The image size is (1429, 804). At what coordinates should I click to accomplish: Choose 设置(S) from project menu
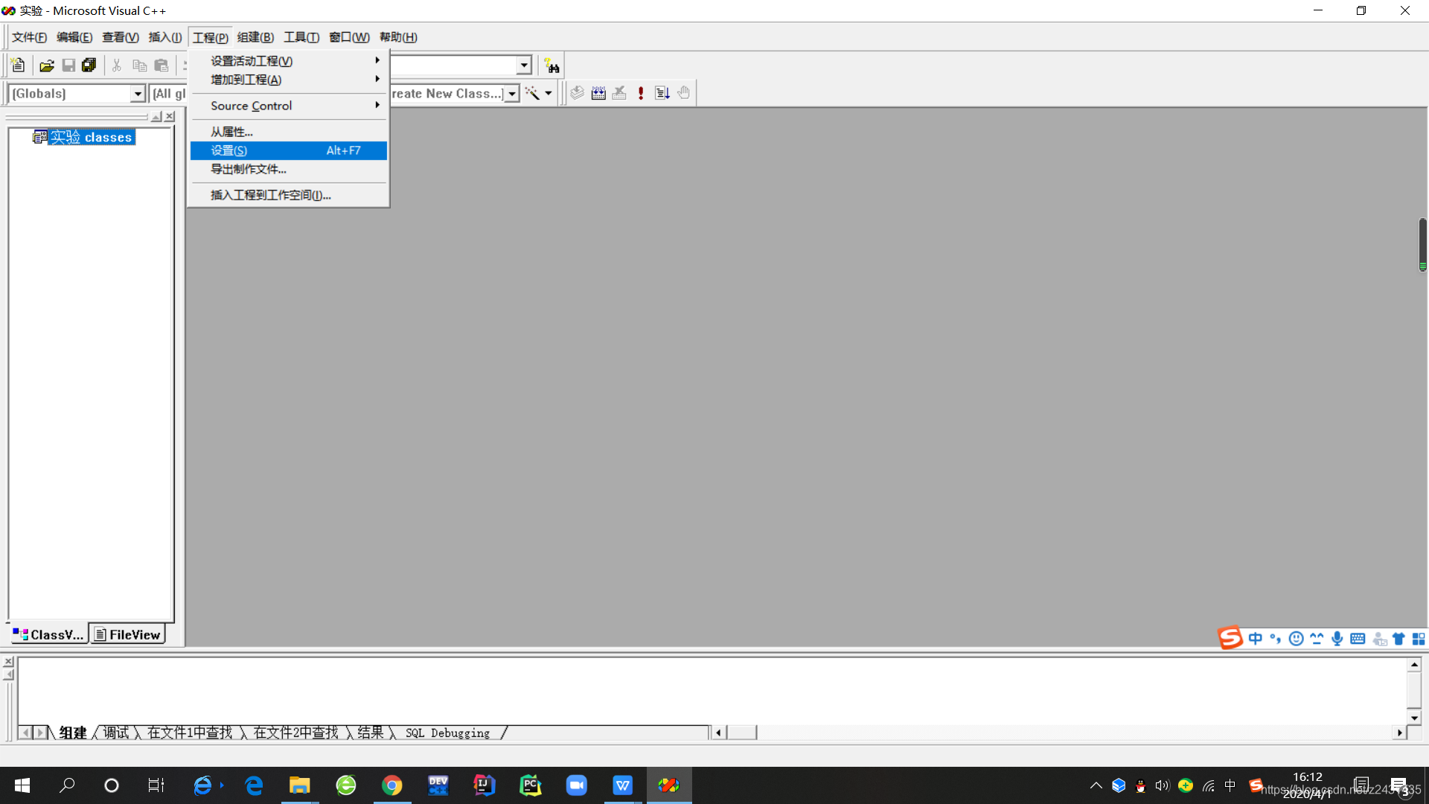point(289,150)
